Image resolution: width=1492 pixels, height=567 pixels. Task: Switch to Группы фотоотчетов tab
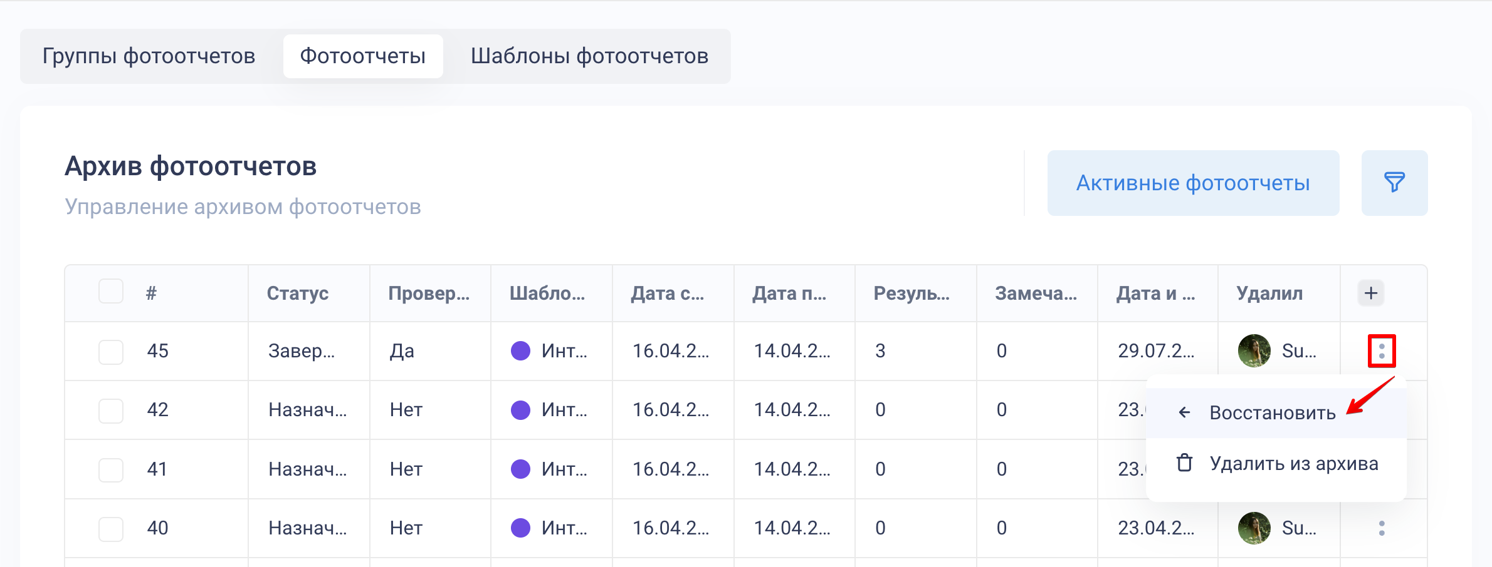click(149, 56)
